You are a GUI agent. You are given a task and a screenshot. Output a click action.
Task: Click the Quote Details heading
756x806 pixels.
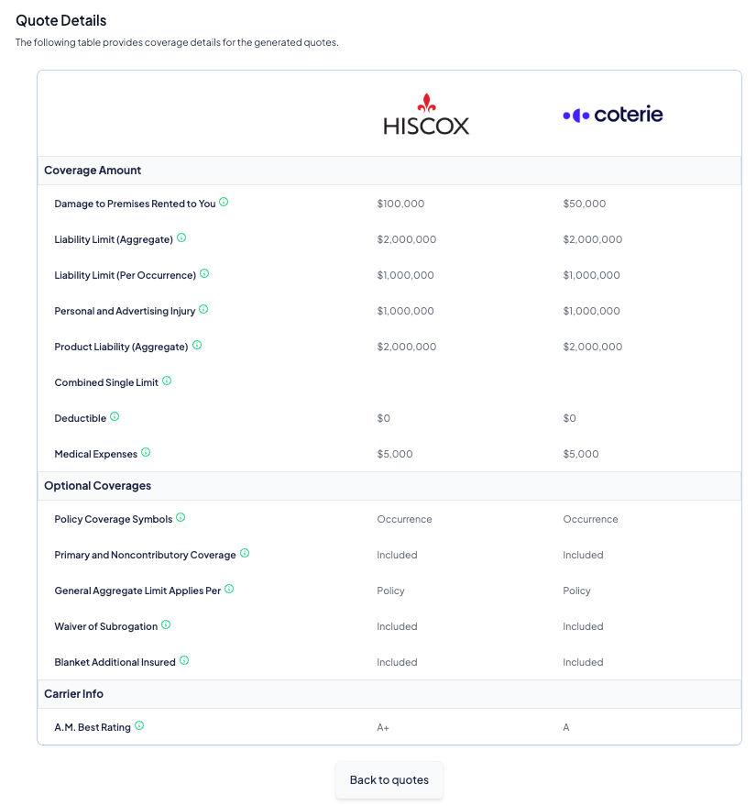coord(61,20)
